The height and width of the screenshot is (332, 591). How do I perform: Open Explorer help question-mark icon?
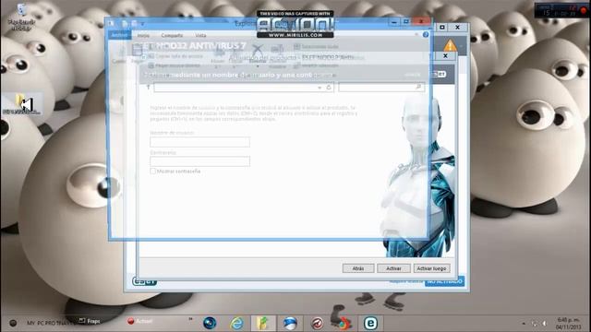pyautogui.click(x=426, y=35)
